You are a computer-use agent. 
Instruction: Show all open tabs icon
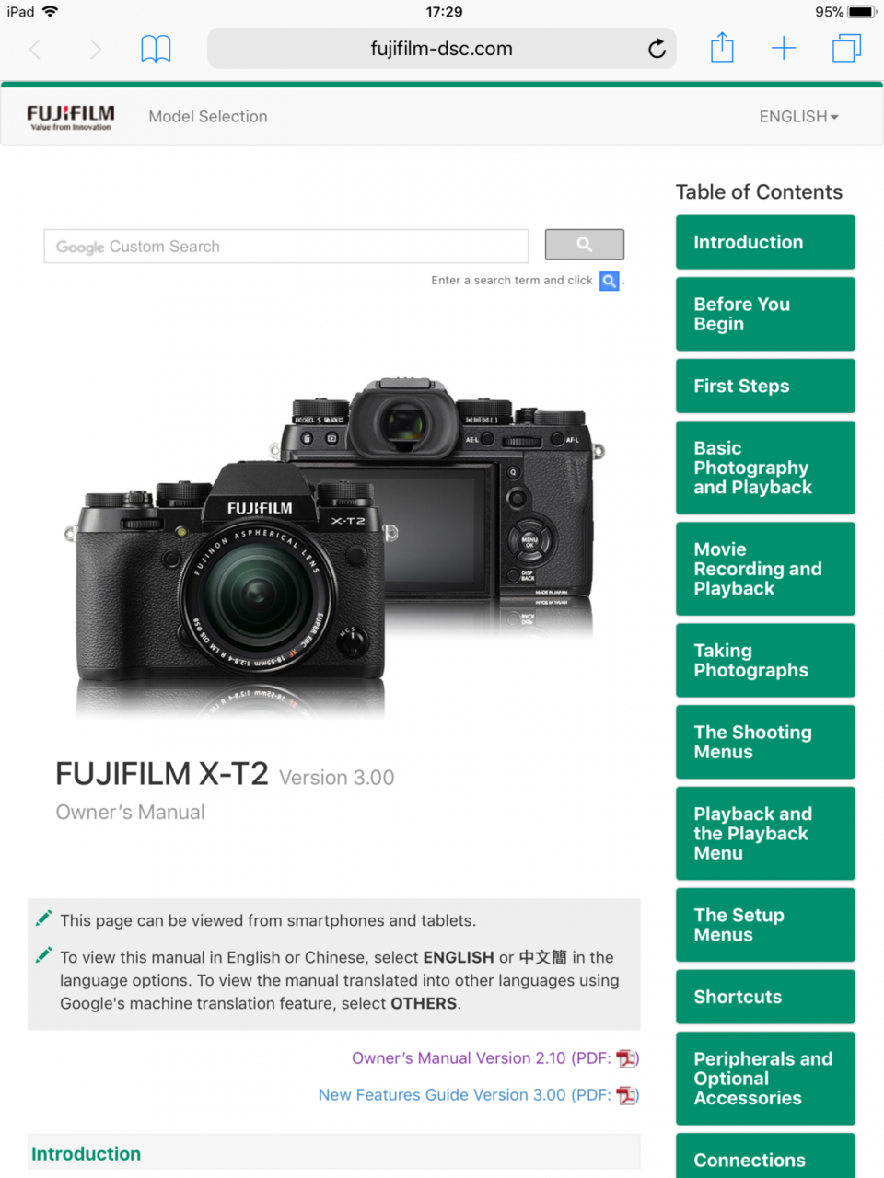(x=846, y=48)
